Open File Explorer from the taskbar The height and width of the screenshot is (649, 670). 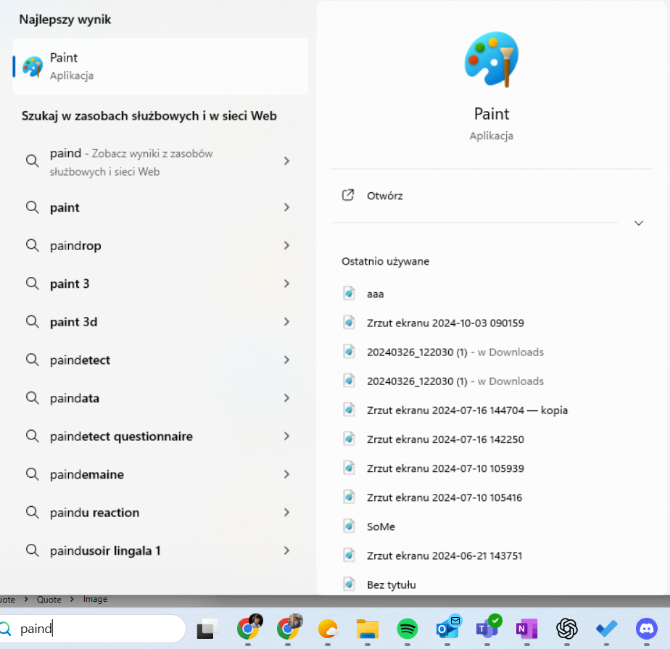click(368, 629)
